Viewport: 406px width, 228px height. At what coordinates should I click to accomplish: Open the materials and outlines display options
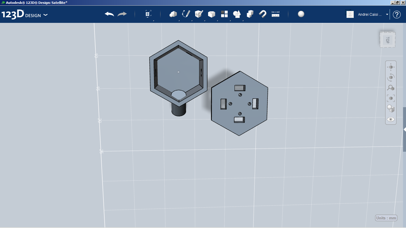tap(391, 108)
